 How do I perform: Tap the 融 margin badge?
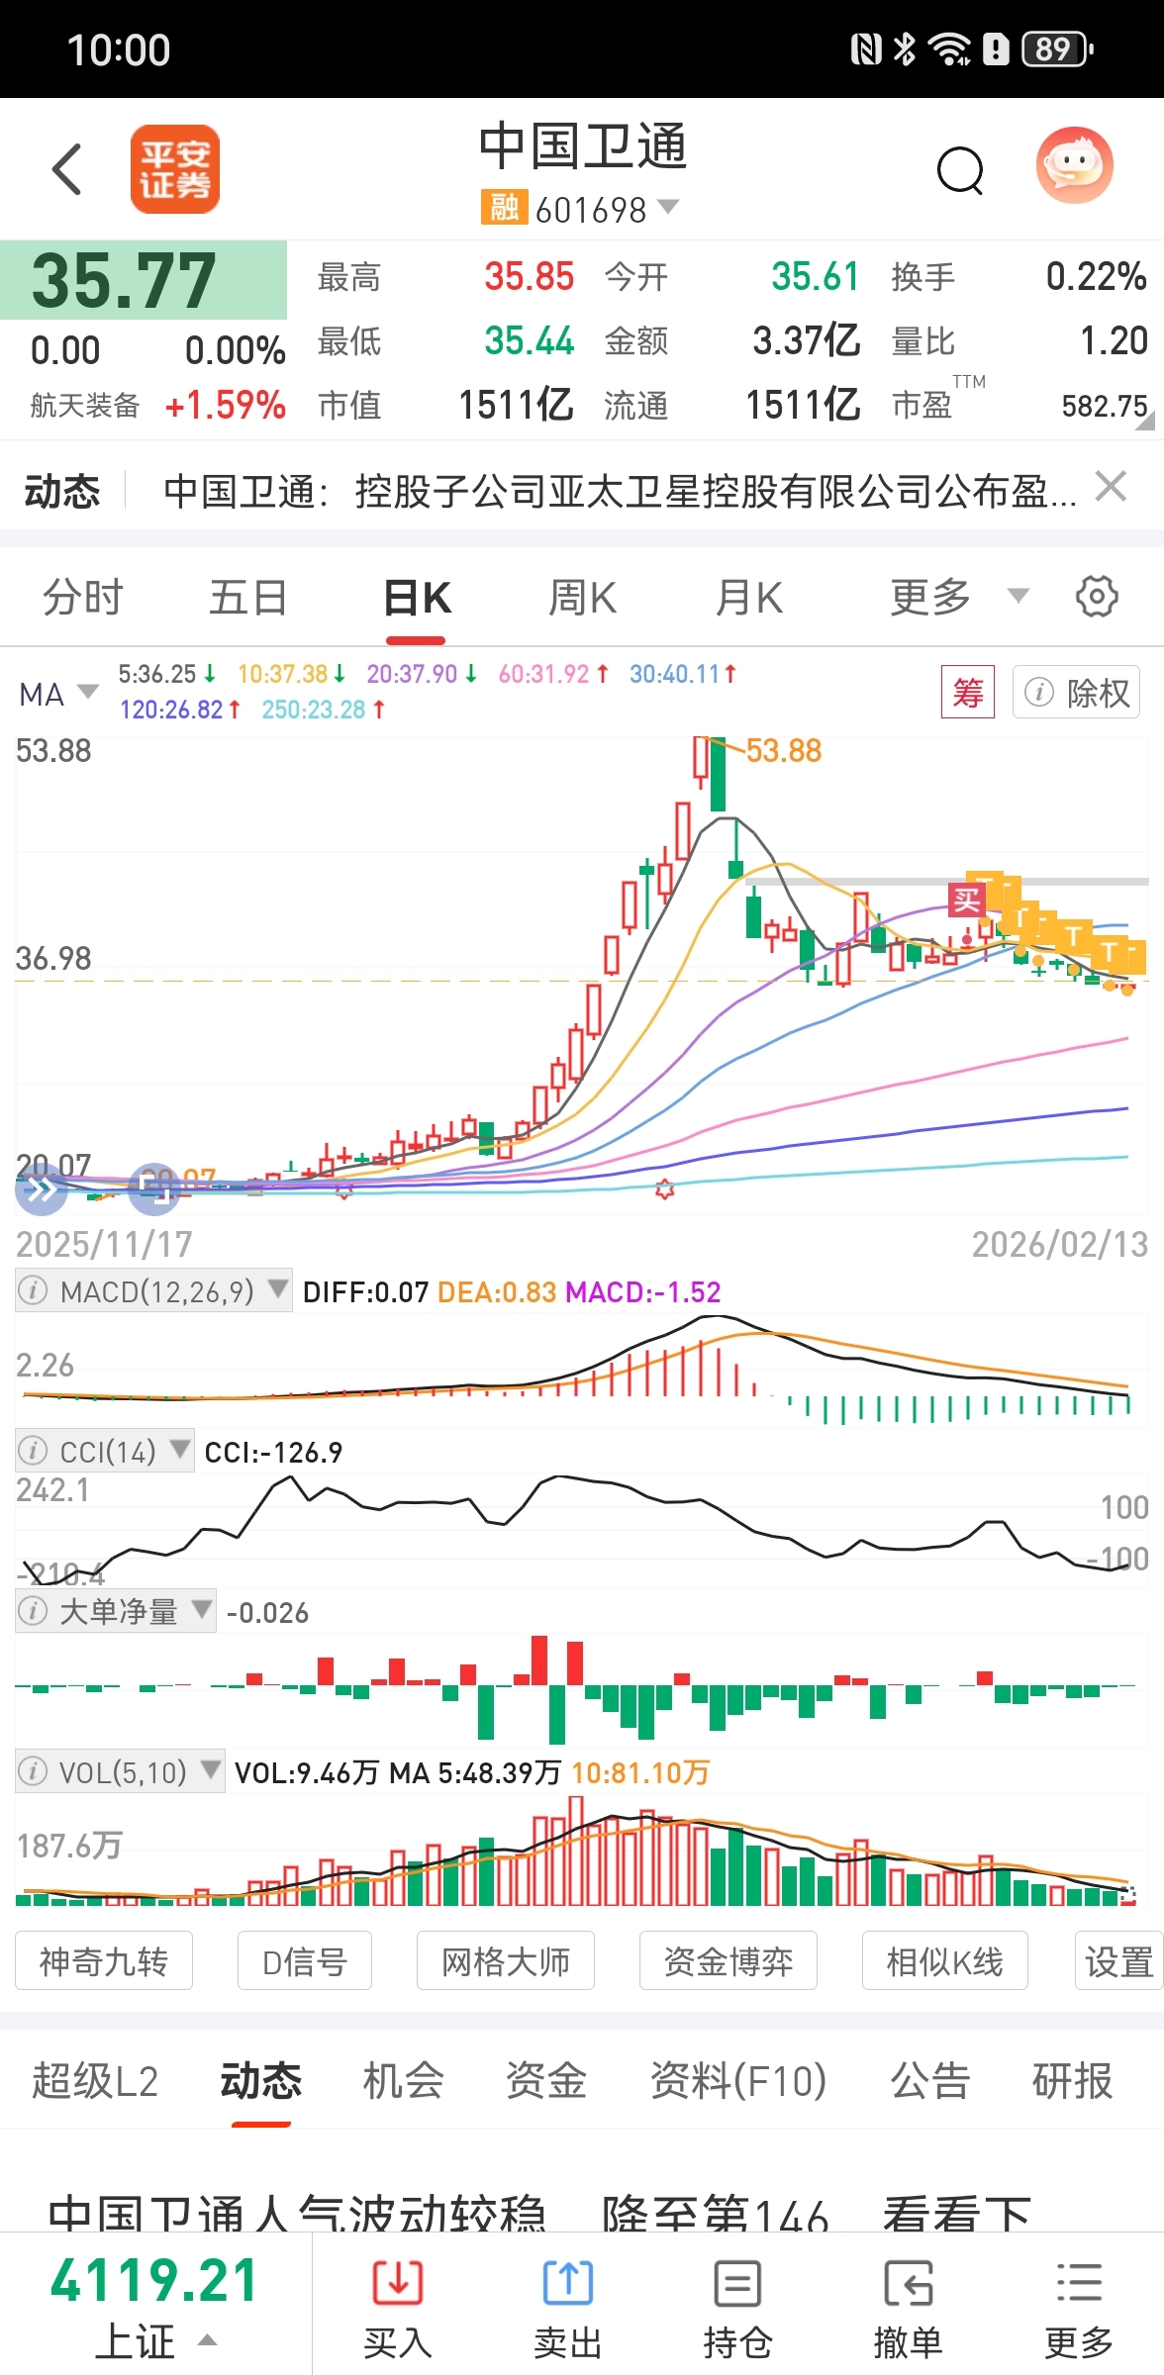coord(504,208)
